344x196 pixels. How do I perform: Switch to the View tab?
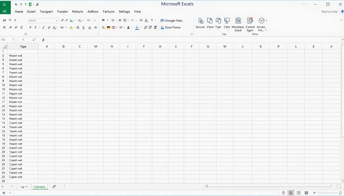tap(137, 11)
